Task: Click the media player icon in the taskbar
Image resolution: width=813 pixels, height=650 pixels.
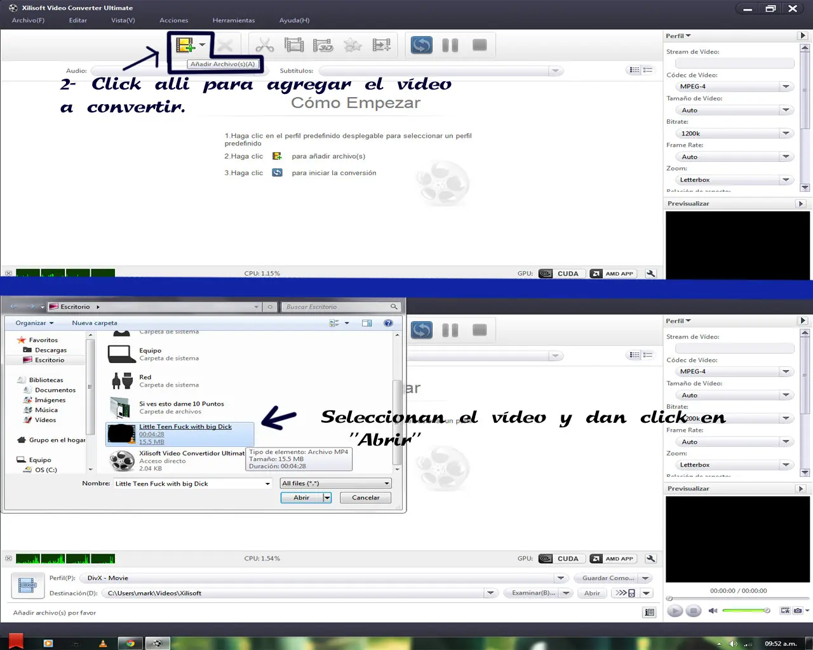Action: (x=48, y=643)
